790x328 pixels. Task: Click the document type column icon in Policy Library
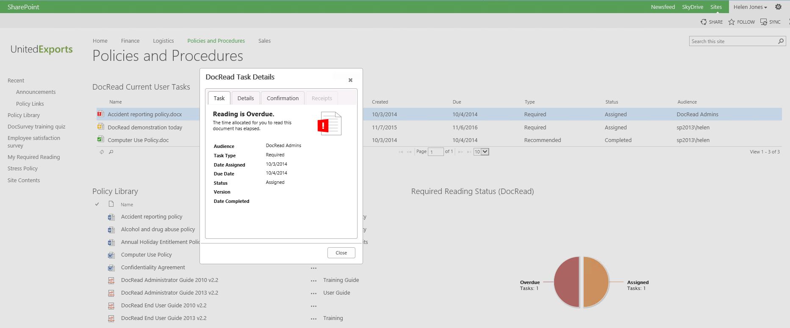tap(111, 204)
